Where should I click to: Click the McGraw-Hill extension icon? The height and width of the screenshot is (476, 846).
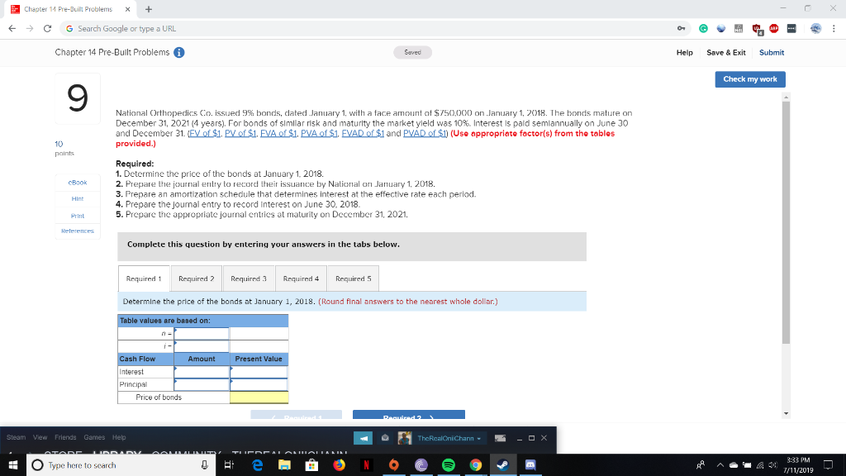click(x=739, y=27)
